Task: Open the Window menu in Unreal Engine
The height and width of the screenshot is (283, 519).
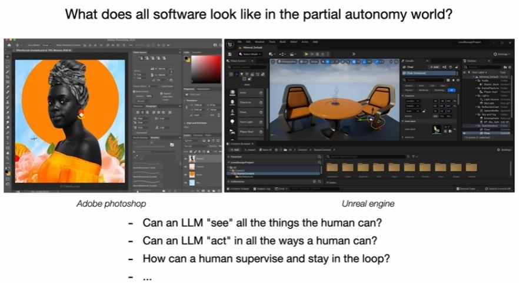Action: [x=259, y=42]
